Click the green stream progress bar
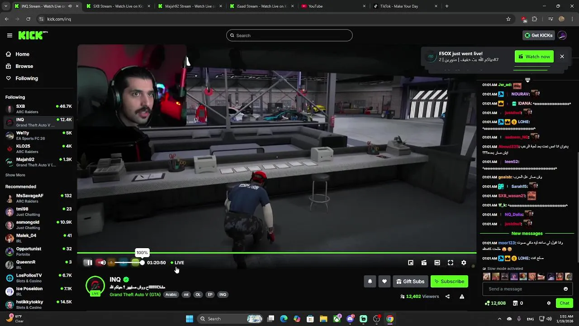 click(x=276, y=253)
